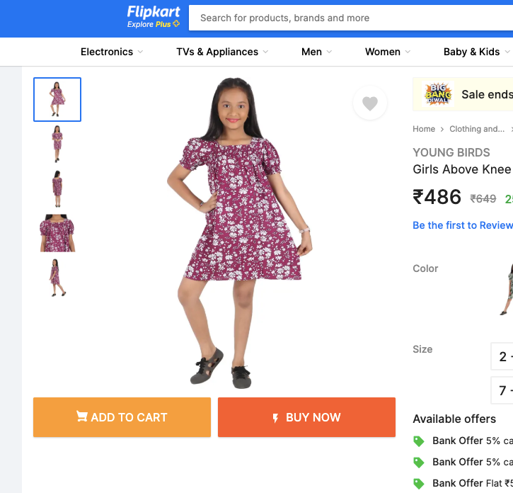
Task: Click 'Be the first to Review' link
Action: click(463, 225)
